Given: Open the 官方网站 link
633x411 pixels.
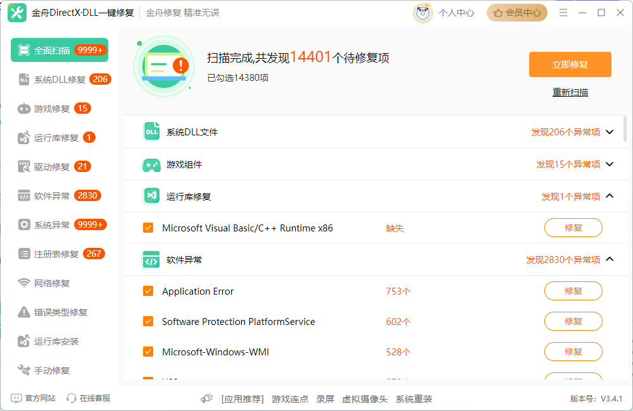Looking at the screenshot, I should (x=40, y=398).
